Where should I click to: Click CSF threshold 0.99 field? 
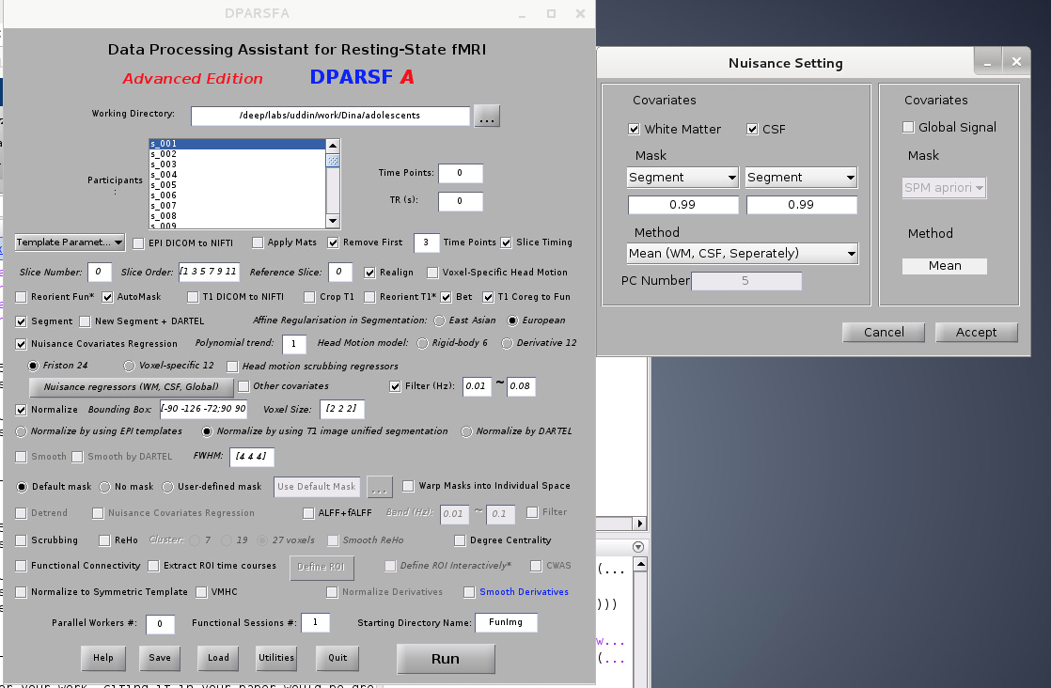[x=802, y=205]
